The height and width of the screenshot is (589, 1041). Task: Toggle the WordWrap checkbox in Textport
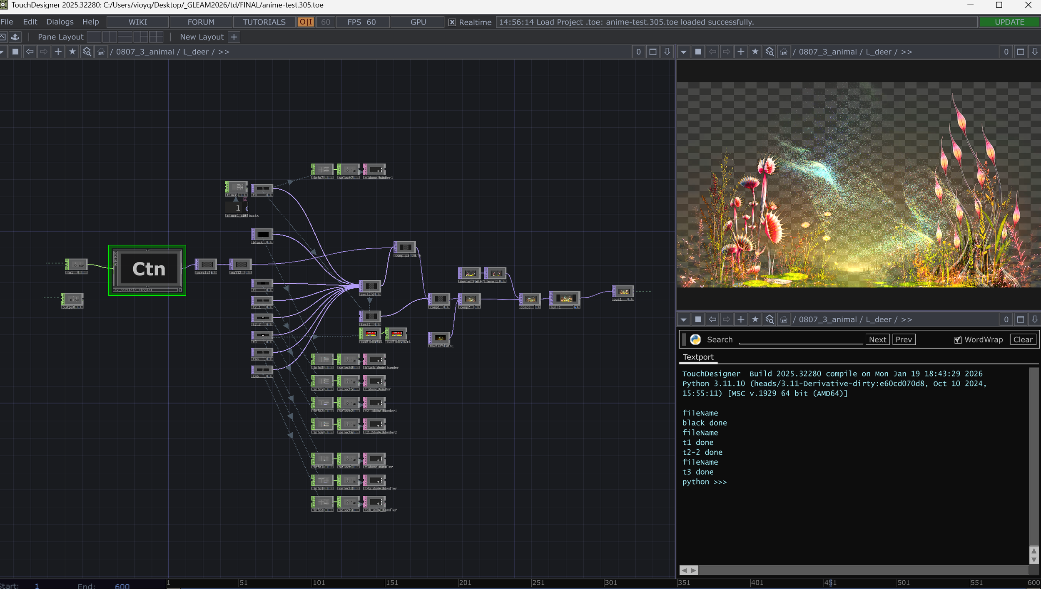click(x=958, y=340)
